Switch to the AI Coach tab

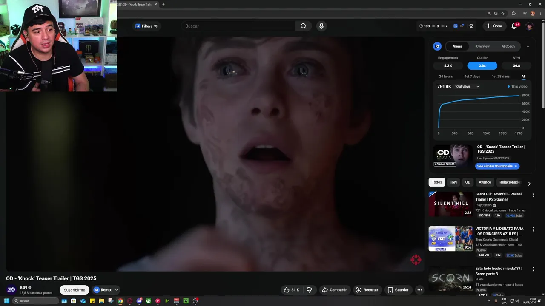[508, 46]
